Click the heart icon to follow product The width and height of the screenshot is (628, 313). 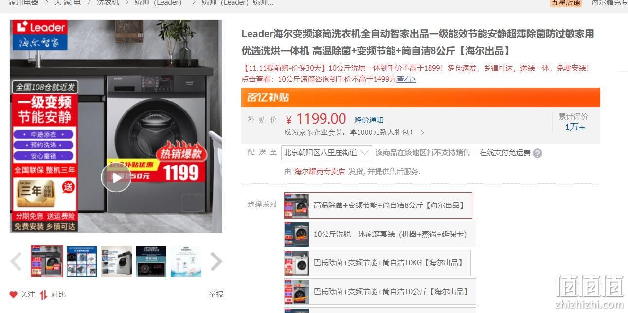(x=14, y=295)
